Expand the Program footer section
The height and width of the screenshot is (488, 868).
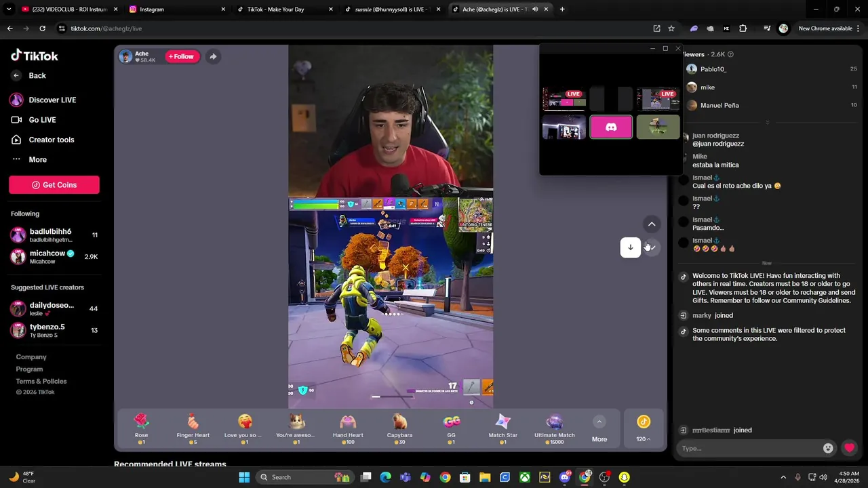click(x=29, y=369)
